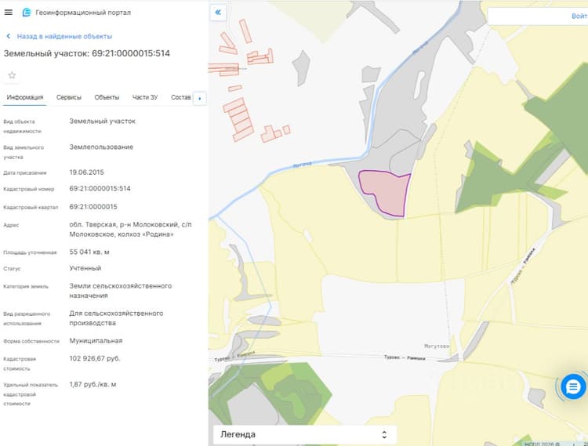
Task: Click the Войти login button
Action: pos(579,16)
